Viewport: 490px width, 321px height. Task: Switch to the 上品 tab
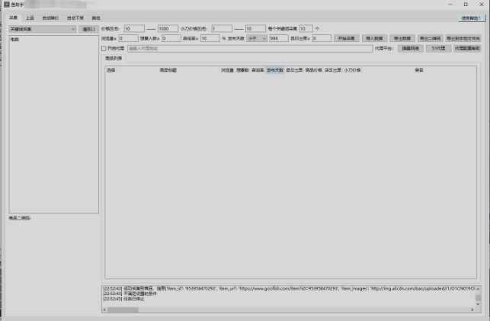click(29, 17)
